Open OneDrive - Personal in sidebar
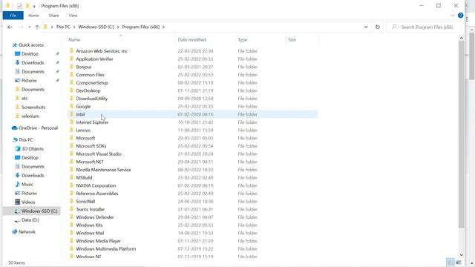The image size is (475, 267). pyautogui.click(x=38, y=128)
